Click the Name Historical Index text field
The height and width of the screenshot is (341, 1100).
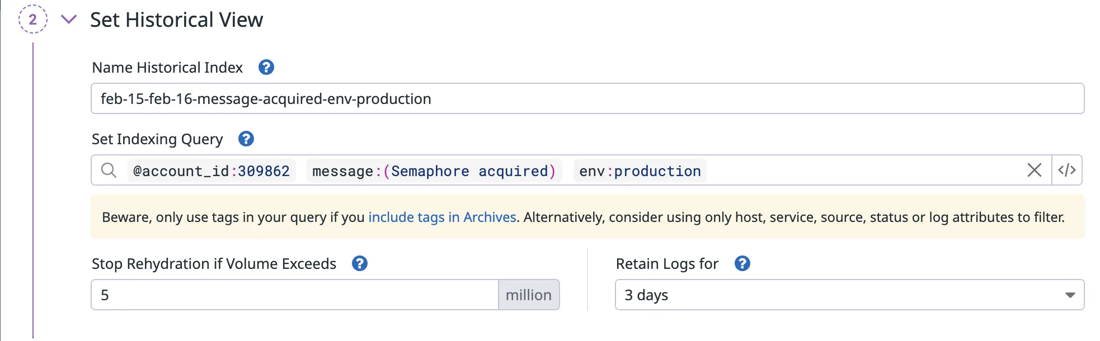tap(587, 99)
